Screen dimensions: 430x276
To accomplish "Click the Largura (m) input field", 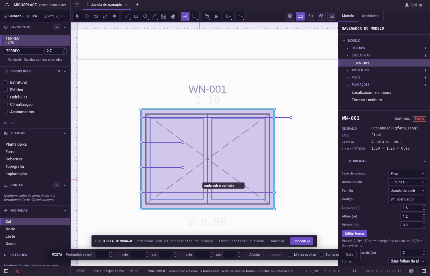I will click(x=411, y=208).
